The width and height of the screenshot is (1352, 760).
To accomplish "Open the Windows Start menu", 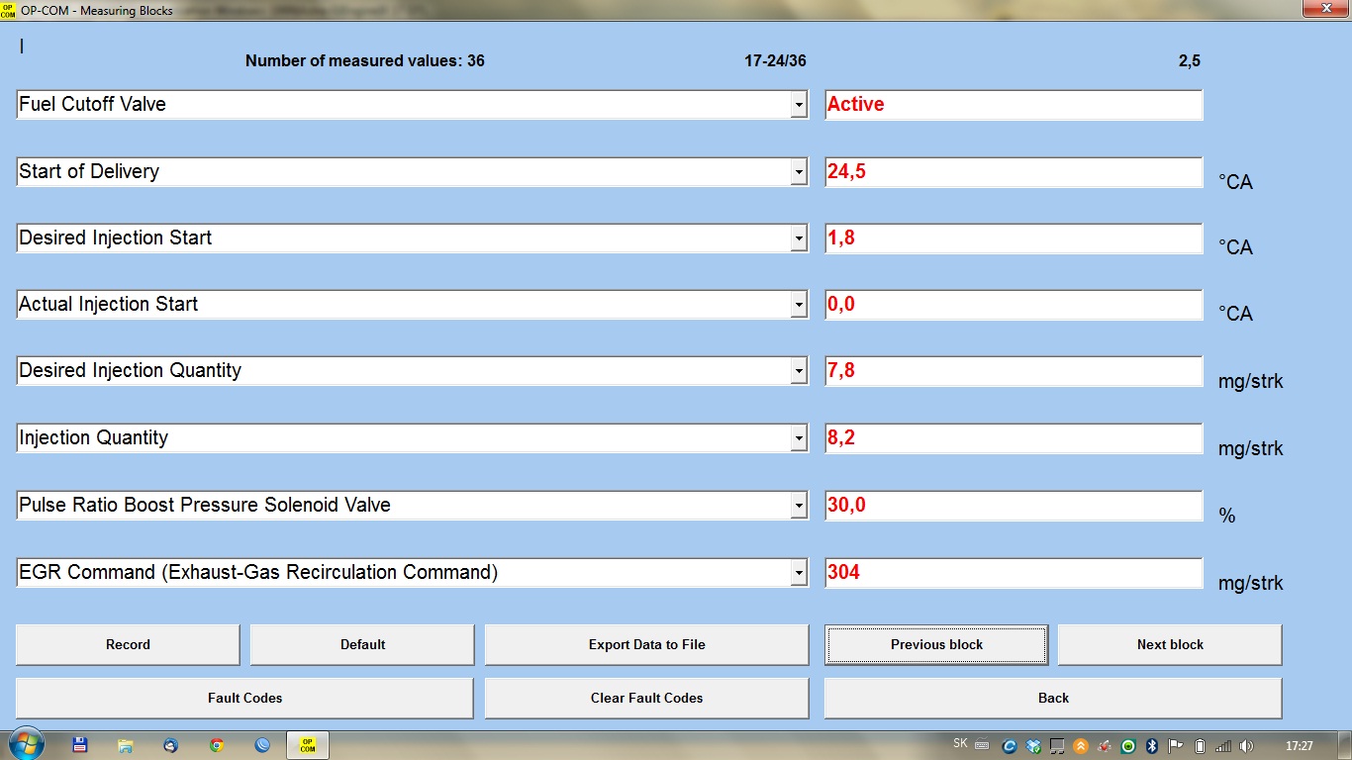I will pyautogui.click(x=25, y=745).
